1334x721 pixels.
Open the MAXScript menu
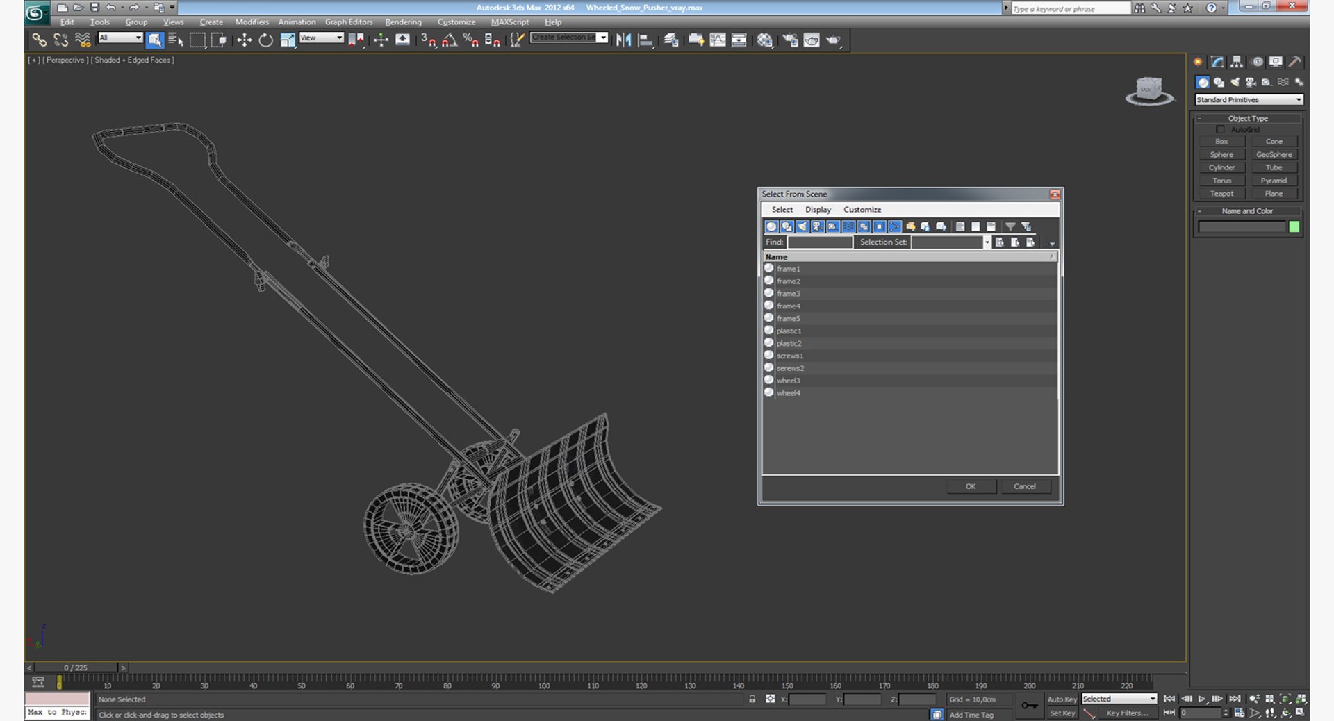(510, 22)
